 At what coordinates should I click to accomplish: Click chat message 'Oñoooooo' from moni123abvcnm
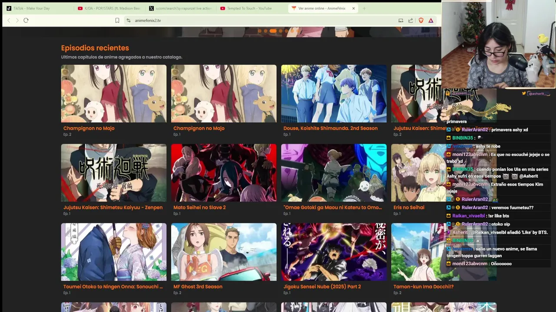(x=501, y=264)
